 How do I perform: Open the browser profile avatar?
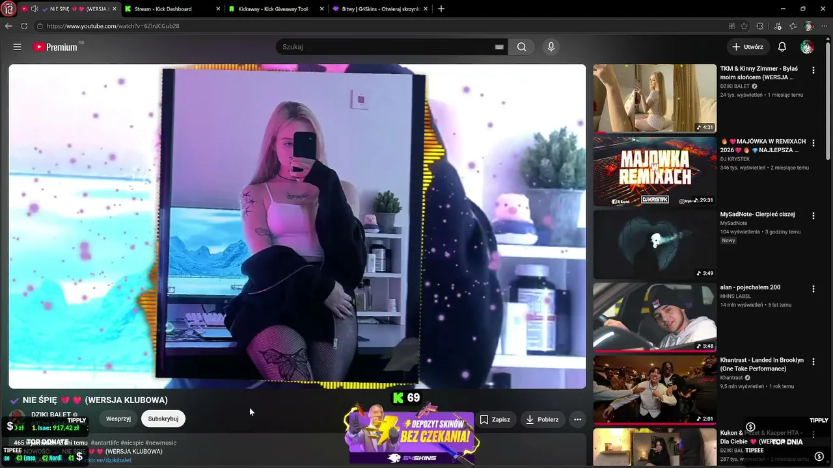tap(809, 26)
